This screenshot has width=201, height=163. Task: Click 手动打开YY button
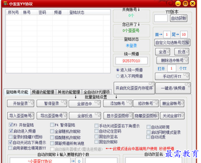(x=172, y=77)
